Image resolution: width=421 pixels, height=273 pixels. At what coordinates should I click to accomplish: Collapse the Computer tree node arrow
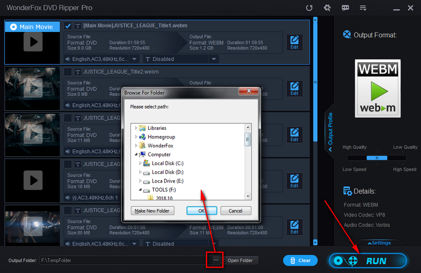pos(136,154)
